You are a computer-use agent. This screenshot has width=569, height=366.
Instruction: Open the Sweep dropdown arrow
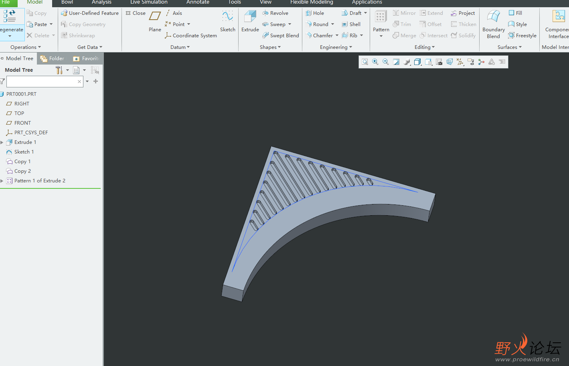point(290,24)
